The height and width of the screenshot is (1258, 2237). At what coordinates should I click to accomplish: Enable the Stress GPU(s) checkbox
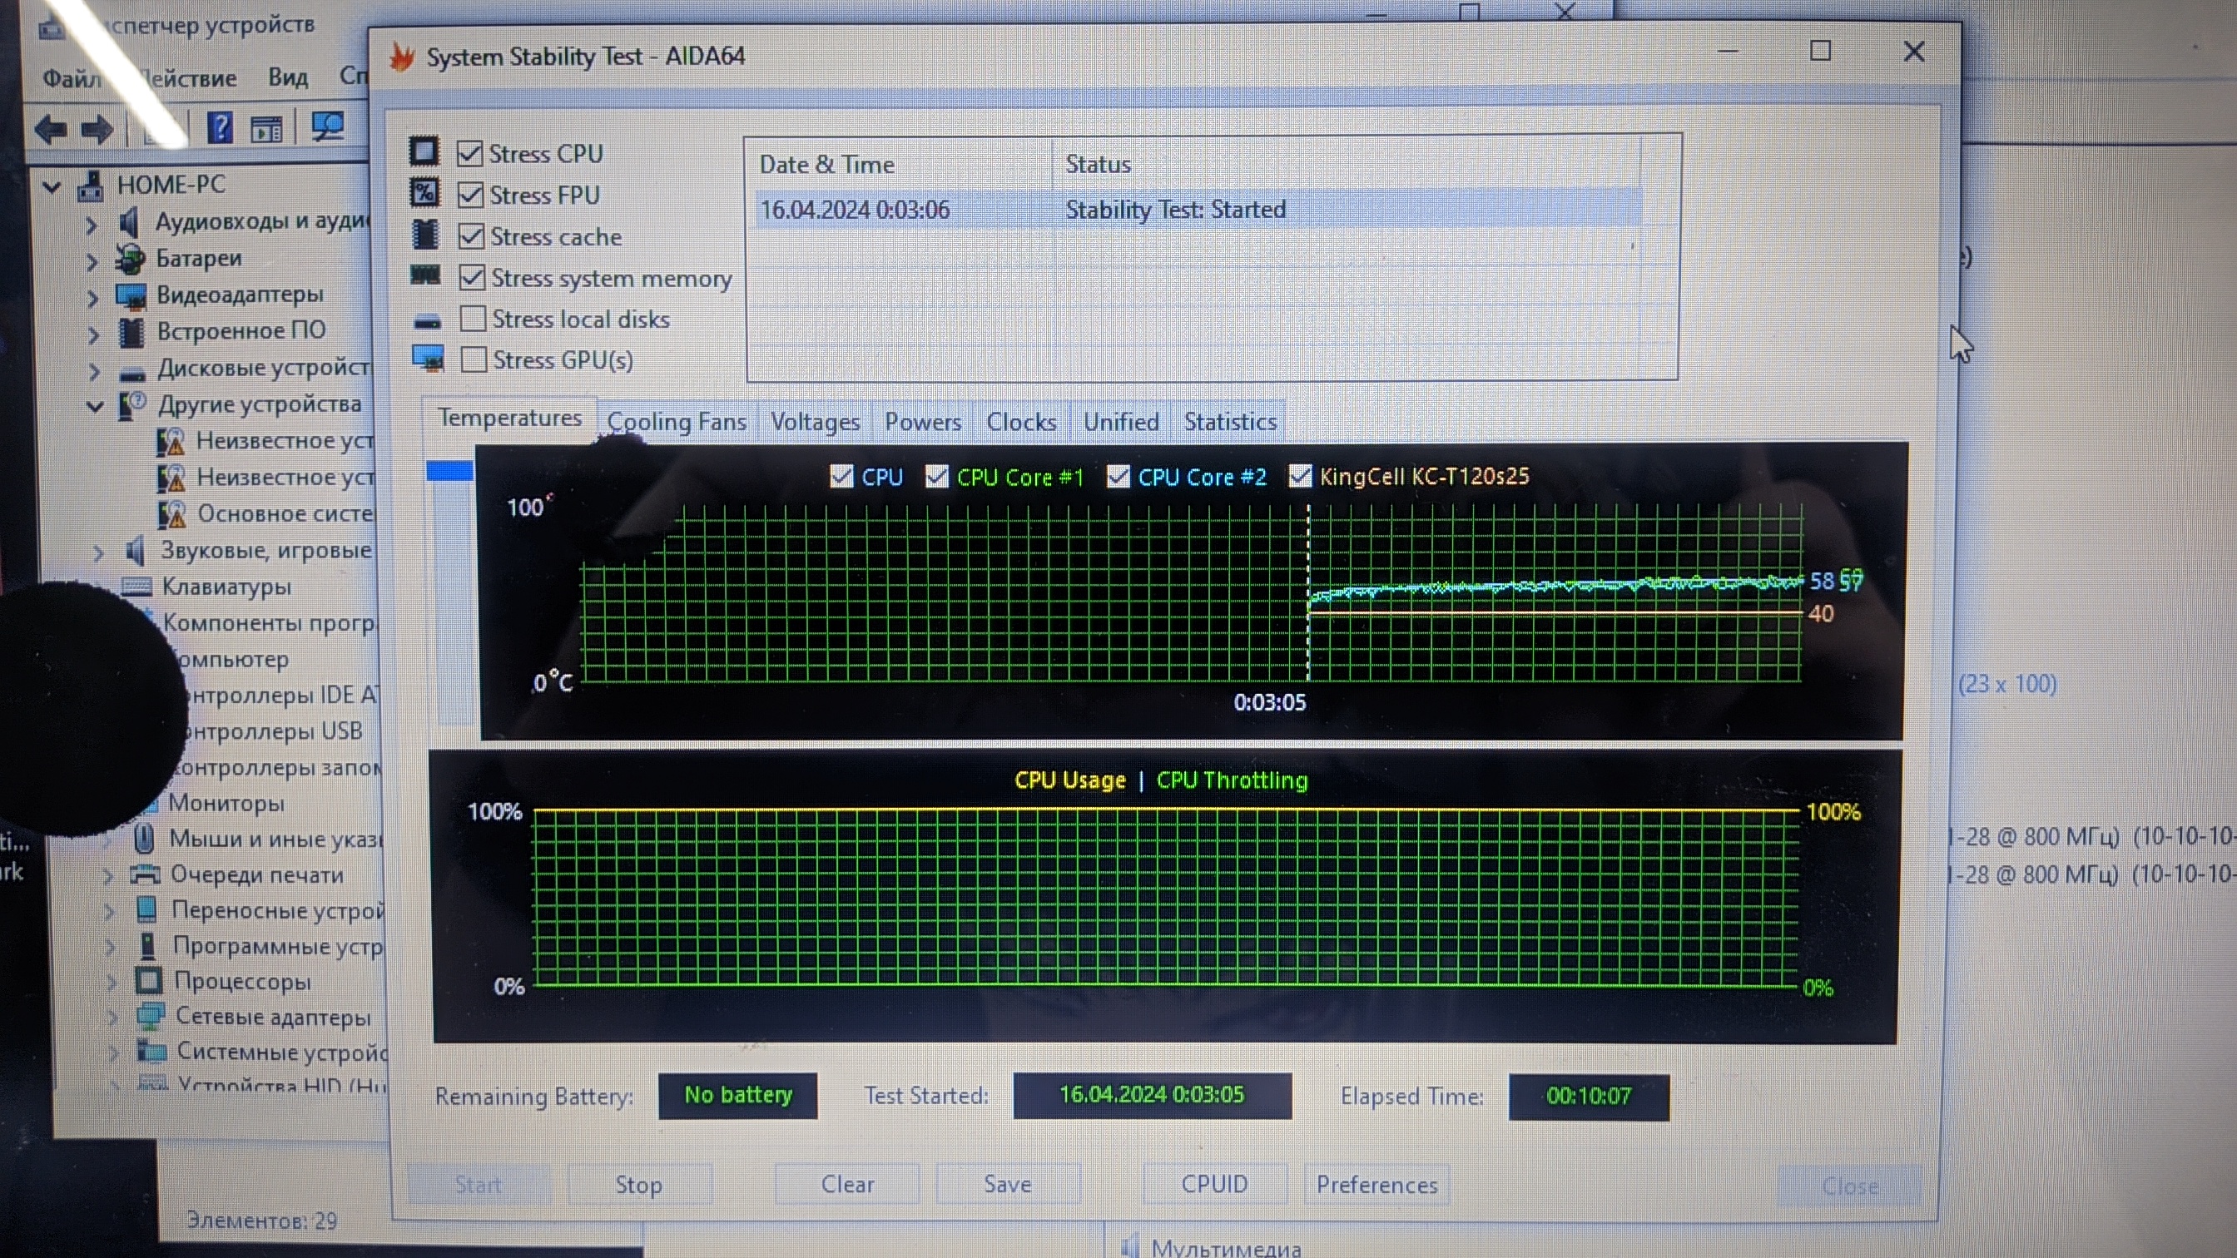point(474,359)
